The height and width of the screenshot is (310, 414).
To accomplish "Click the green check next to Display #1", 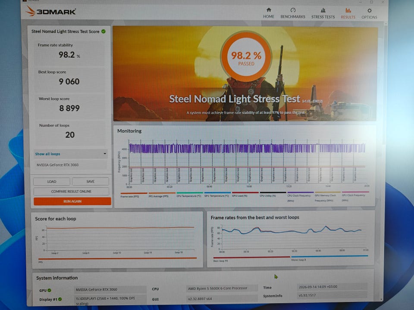I will pos(60,299).
